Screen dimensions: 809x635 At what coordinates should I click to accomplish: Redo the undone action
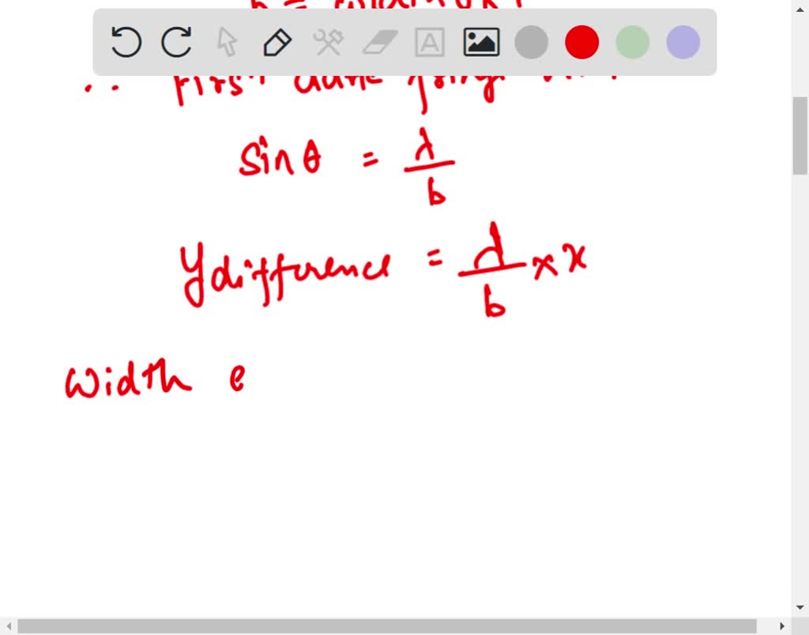point(176,43)
